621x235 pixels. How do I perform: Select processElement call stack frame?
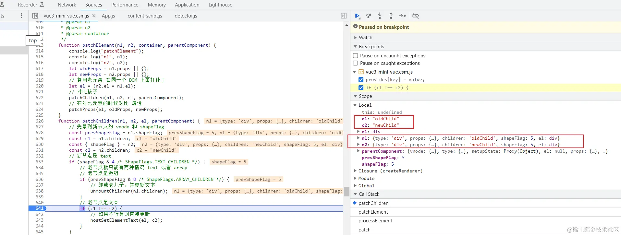375,221
